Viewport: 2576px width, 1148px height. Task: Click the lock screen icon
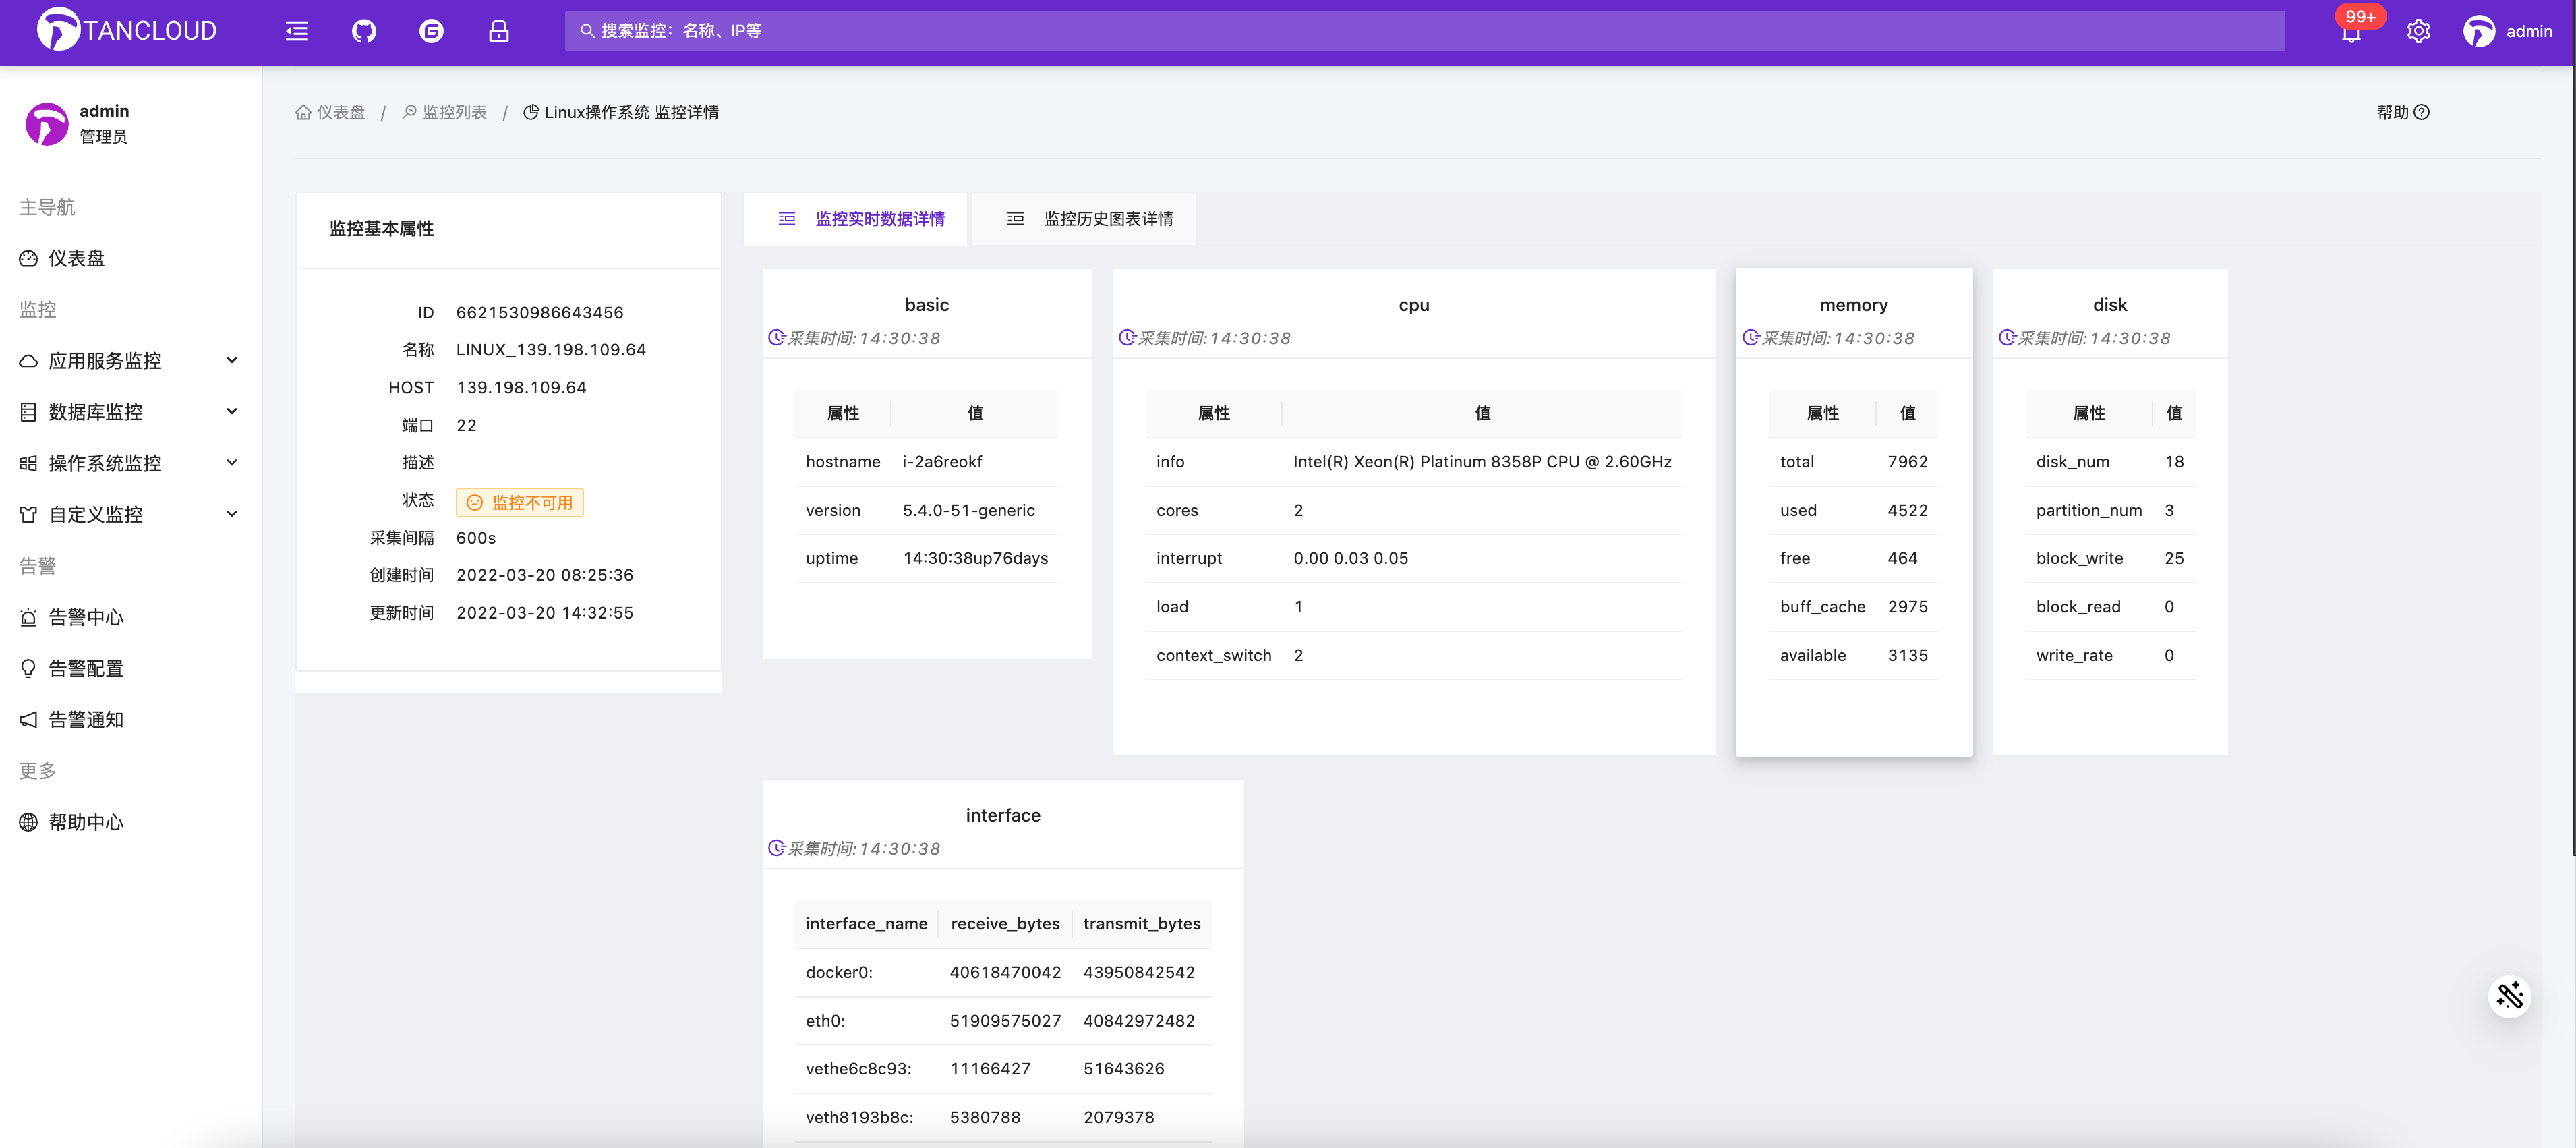click(498, 31)
